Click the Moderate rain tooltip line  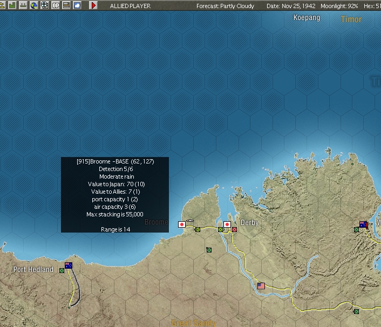click(x=117, y=176)
